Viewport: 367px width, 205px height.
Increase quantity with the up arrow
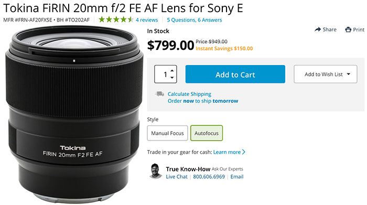172,70
